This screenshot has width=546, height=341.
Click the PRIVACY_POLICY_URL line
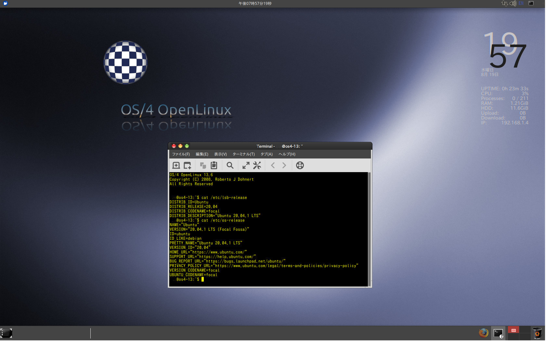point(264,266)
